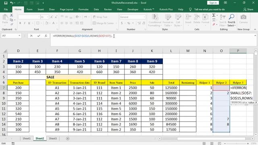Image resolution: width=258 pixels, height=145 pixels.
Task: Open Format as Table gallery
Action: click(168, 21)
